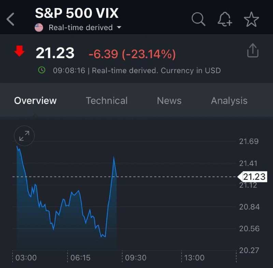Tap the 21.23 current price label on chart
The width and height of the screenshot is (273, 268).
tap(253, 177)
